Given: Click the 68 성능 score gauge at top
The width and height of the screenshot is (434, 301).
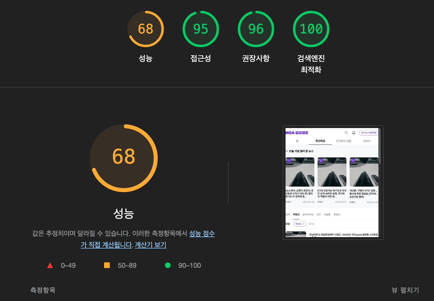Looking at the screenshot, I should click(146, 29).
